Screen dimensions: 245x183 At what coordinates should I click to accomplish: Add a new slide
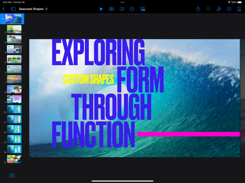point(12,175)
